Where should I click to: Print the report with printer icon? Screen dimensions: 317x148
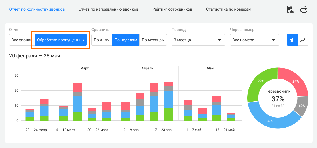click(x=304, y=9)
